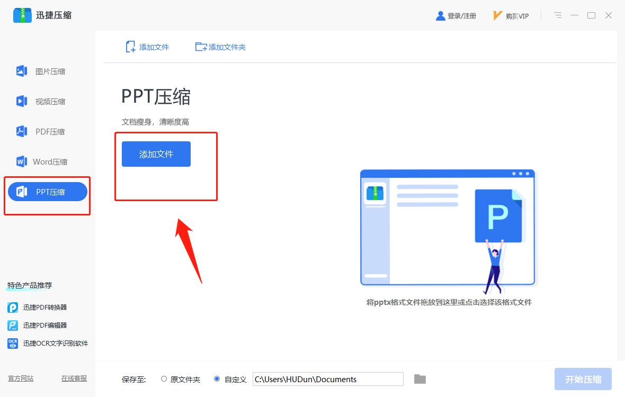Click the 开始压缩 button

pos(583,378)
